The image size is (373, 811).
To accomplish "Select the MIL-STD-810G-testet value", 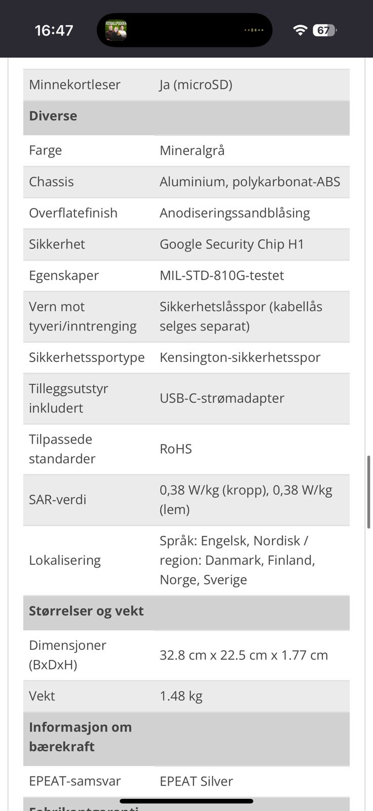I will click(221, 276).
